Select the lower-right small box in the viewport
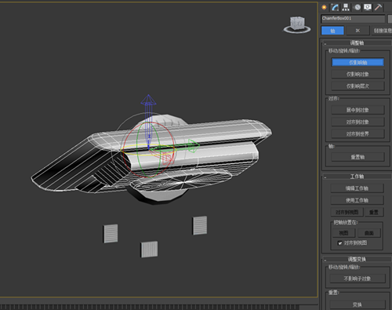This screenshot has height=310, width=392. [x=200, y=225]
